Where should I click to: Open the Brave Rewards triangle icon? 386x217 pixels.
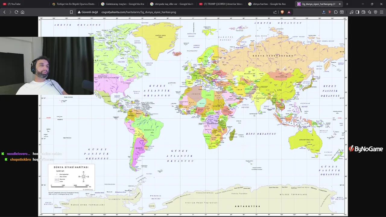tap(289, 12)
